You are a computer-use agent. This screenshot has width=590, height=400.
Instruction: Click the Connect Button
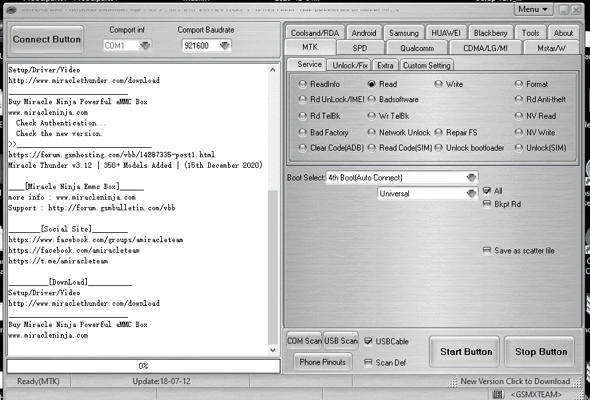[47, 39]
